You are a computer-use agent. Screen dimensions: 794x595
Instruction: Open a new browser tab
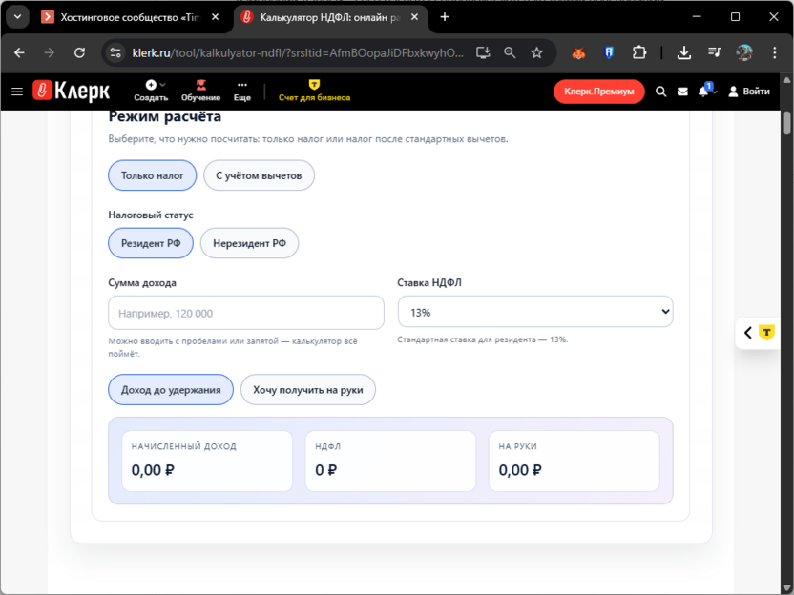(445, 17)
